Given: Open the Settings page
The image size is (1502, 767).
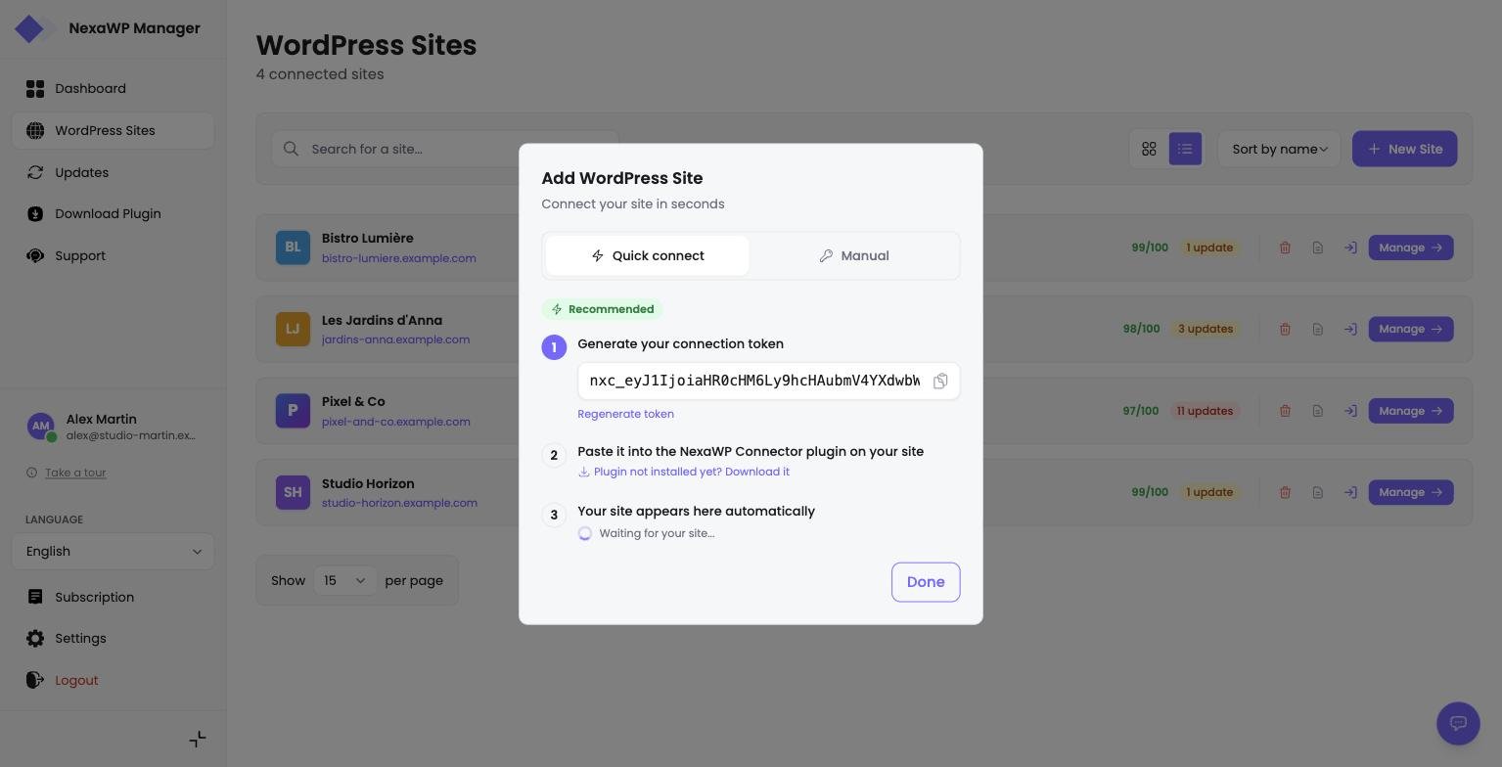Looking at the screenshot, I should [x=113, y=639].
